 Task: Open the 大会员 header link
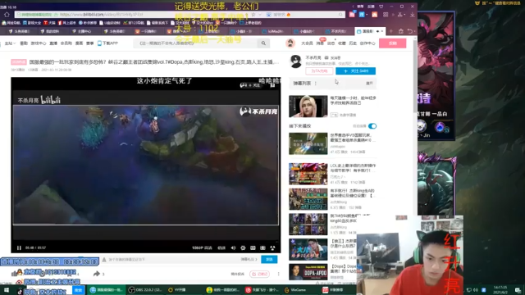(x=307, y=43)
